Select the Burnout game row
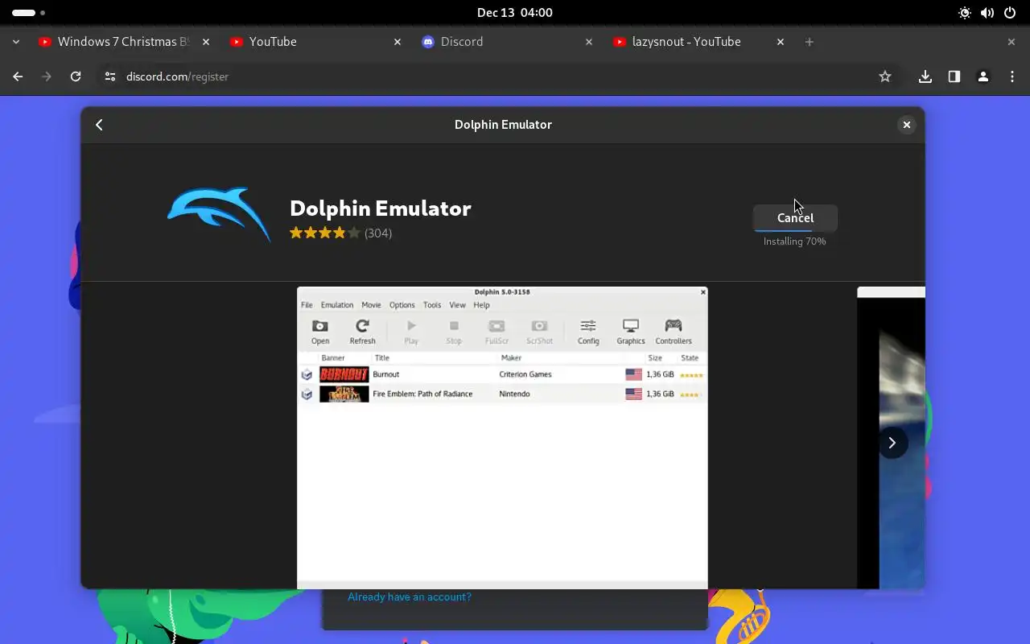 pos(502,374)
